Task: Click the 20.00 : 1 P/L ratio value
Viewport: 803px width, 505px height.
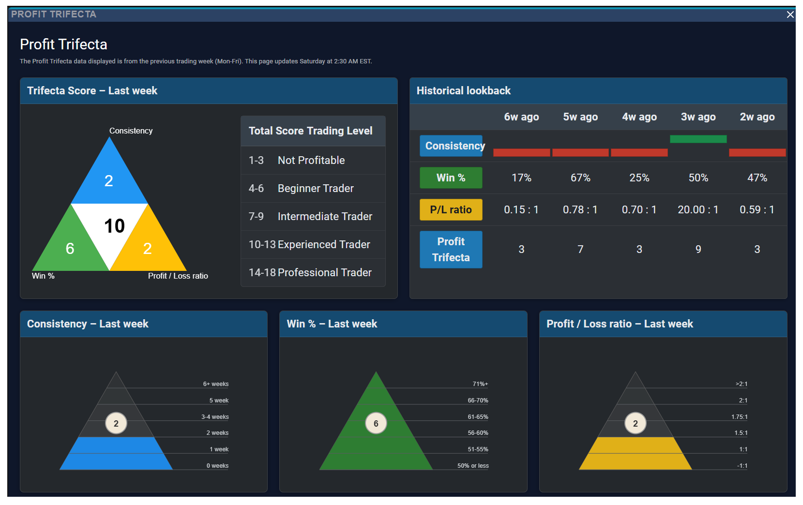Action: [x=698, y=209]
